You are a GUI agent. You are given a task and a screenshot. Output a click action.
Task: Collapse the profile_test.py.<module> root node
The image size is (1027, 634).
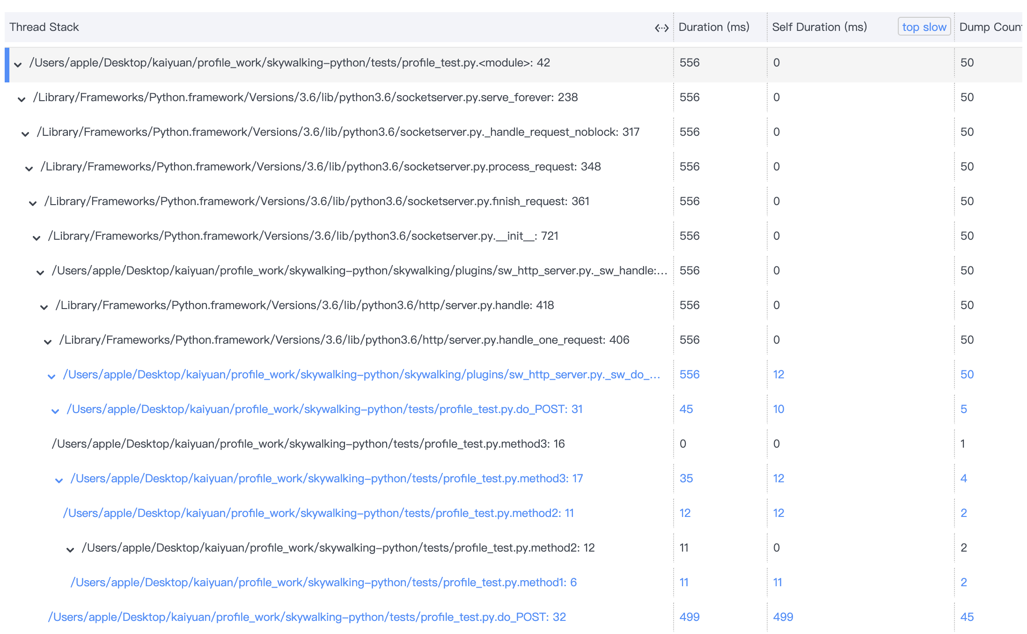click(x=18, y=64)
